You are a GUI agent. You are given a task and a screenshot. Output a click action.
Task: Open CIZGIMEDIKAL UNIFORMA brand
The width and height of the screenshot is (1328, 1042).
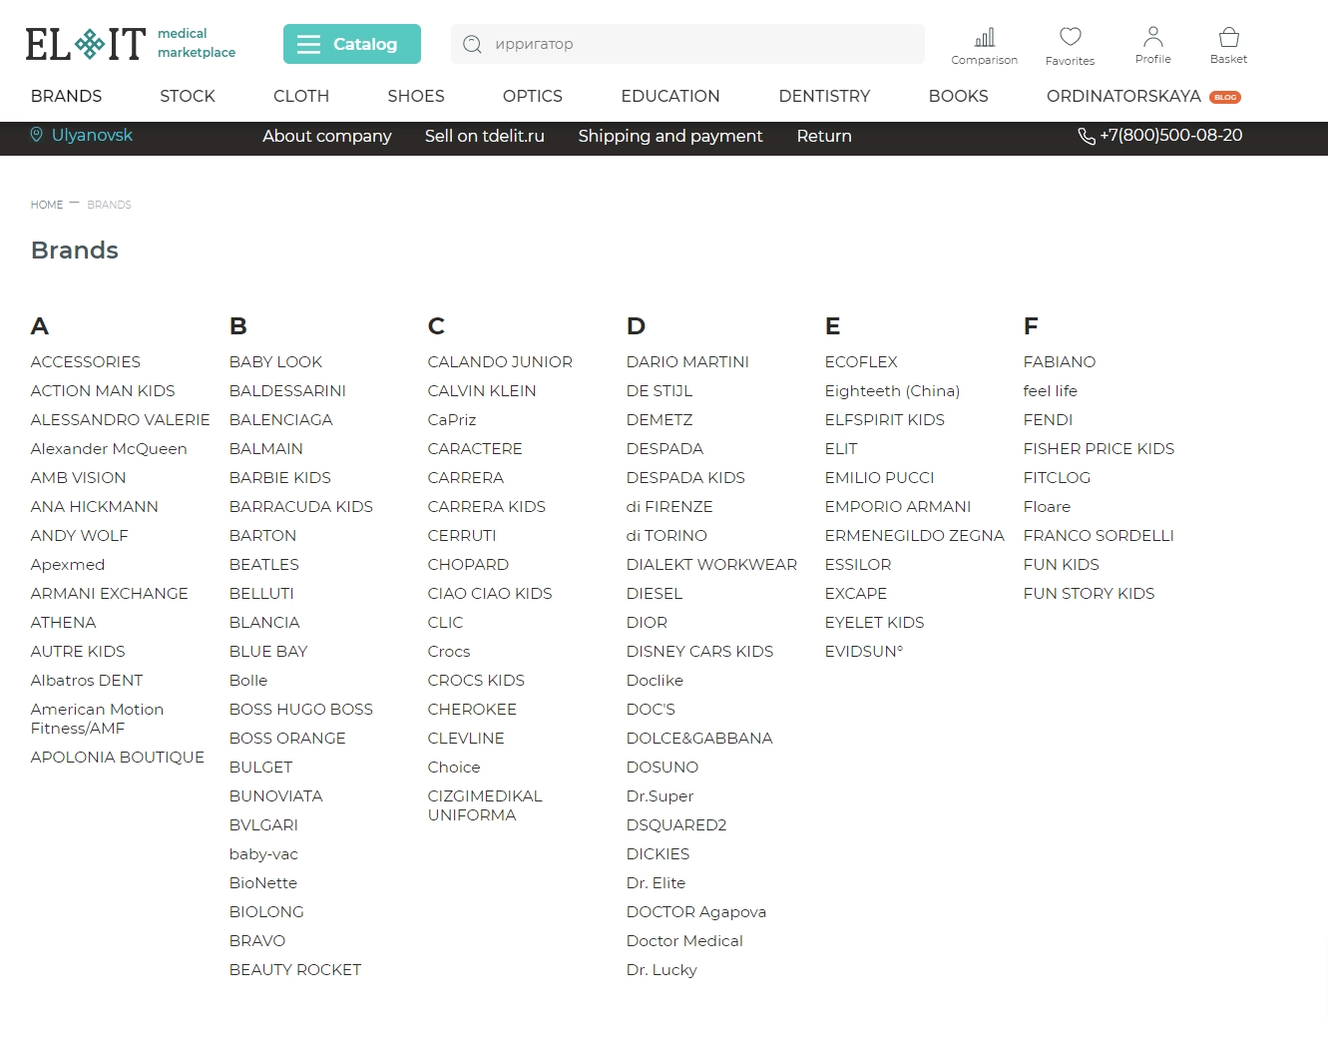pyautogui.click(x=485, y=805)
